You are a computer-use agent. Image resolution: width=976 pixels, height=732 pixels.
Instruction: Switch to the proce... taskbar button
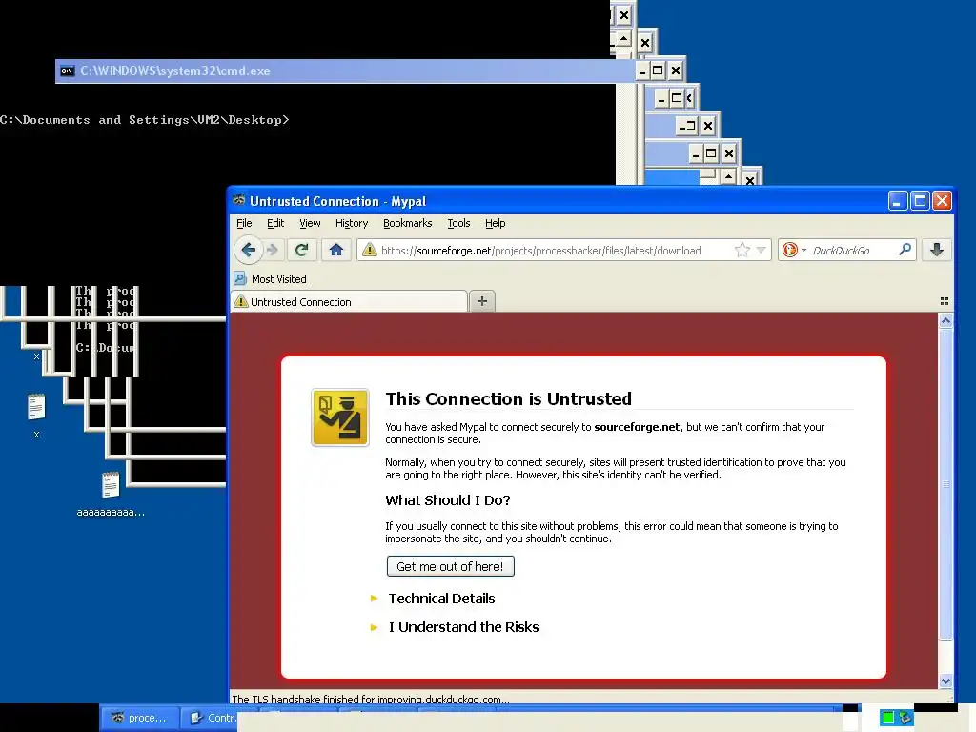[x=139, y=718]
